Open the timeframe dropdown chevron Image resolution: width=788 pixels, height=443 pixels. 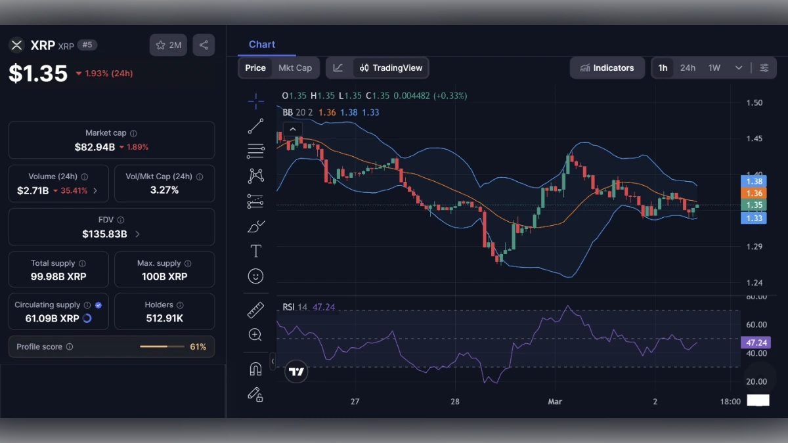pyautogui.click(x=738, y=68)
